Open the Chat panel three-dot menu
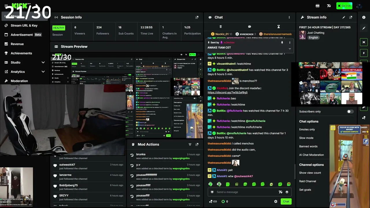The image size is (370, 208). (289, 17)
